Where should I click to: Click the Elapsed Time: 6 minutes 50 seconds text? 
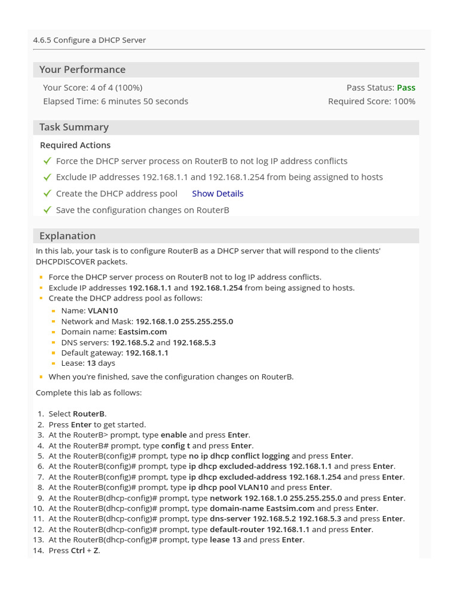(115, 101)
